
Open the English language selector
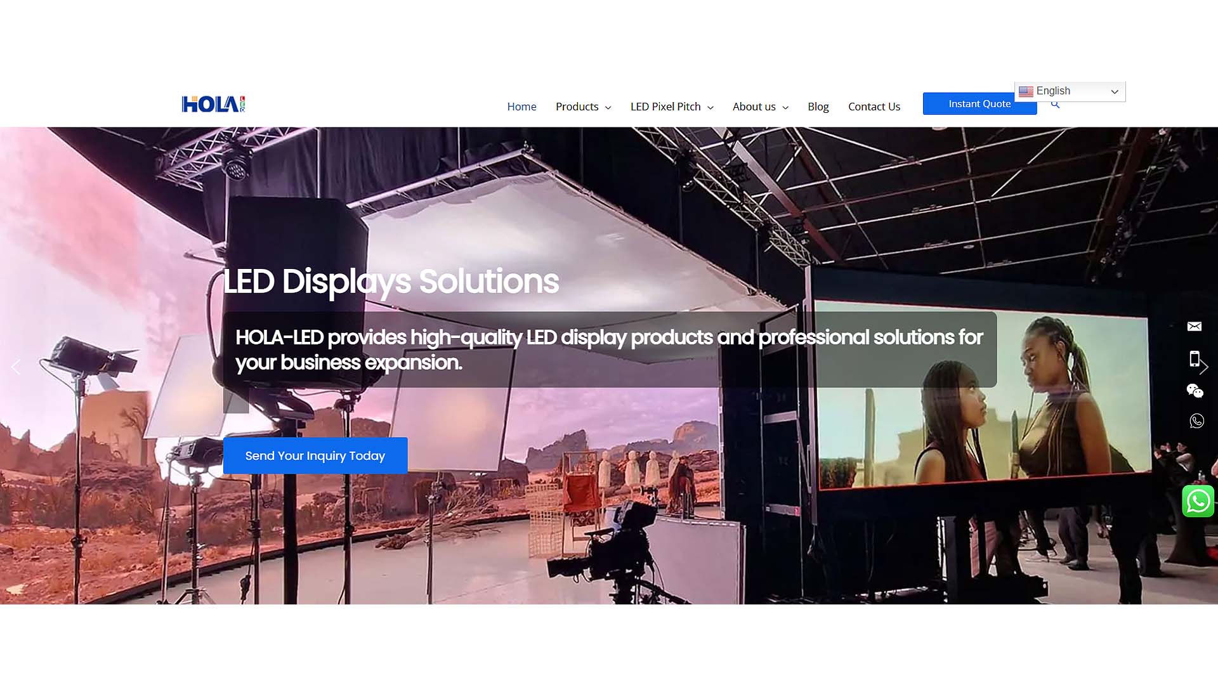click(1070, 91)
